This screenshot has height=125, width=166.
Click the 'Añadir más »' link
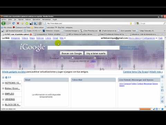[x=156, y=72]
